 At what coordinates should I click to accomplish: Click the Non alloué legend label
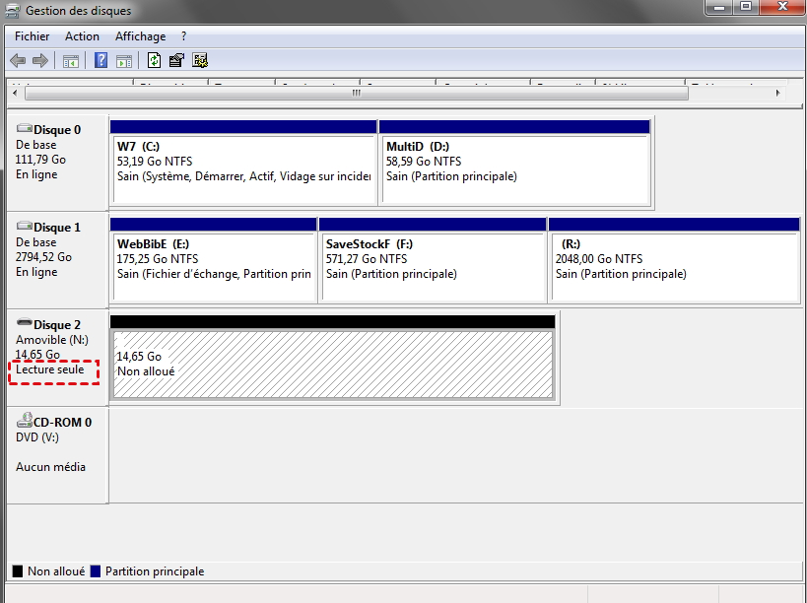coord(56,571)
